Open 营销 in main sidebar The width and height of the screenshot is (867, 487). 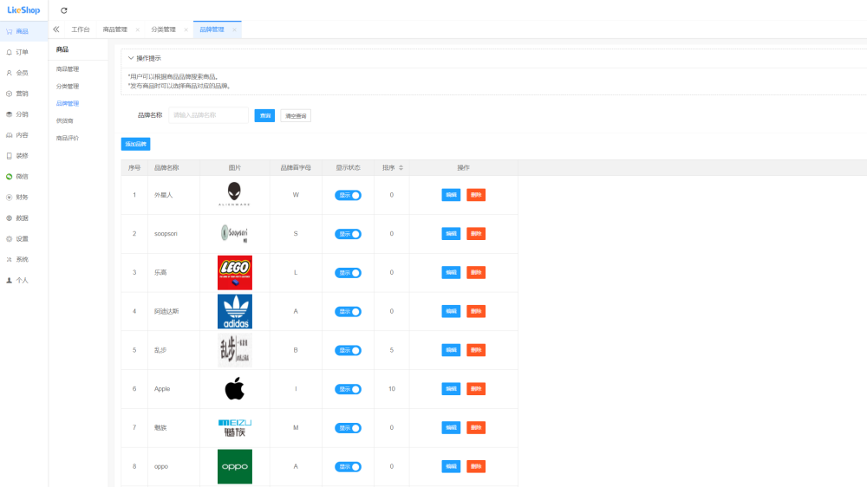pyautogui.click(x=23, y=94)
